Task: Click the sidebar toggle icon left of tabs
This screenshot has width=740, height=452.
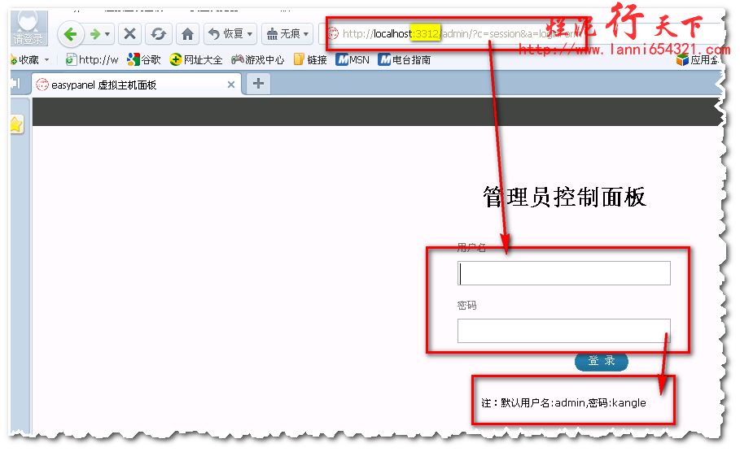Action: 15,84
